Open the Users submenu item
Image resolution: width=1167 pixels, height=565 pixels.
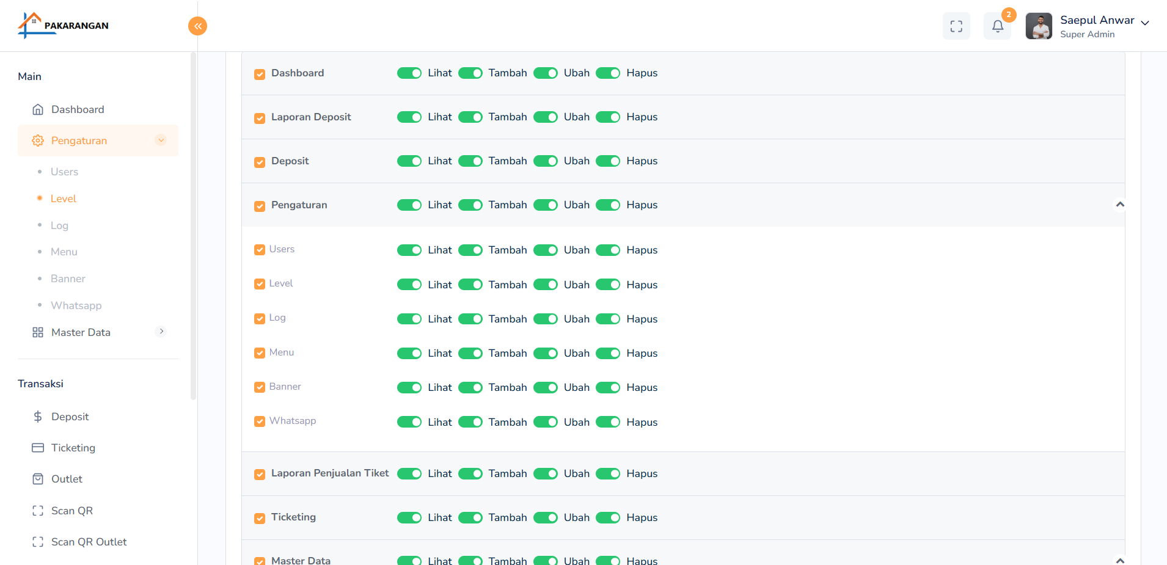64,172
